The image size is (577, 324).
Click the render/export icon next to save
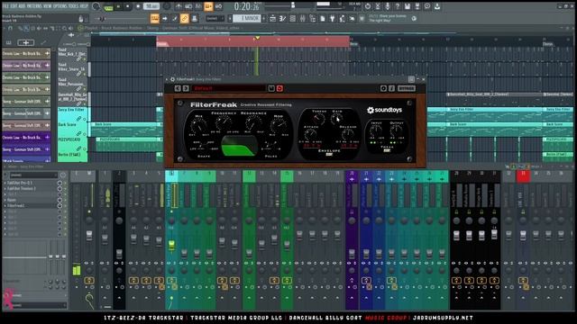(x=417, y=6)
